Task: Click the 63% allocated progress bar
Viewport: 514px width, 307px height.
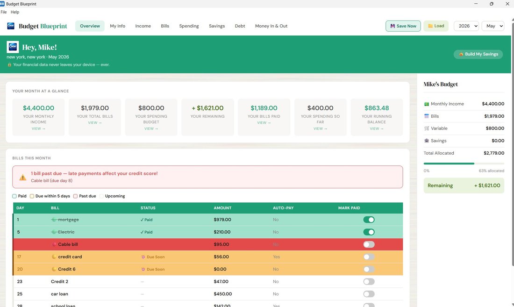Action: [x=464, y=164]
